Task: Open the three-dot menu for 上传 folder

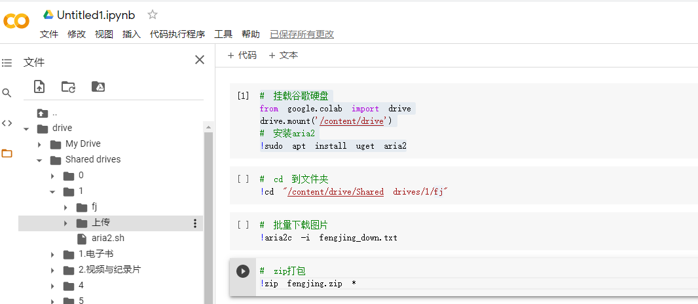Action: [x=194, y=223]
